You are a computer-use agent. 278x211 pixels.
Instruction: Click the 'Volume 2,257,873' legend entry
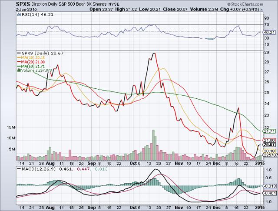pos(36,70)
